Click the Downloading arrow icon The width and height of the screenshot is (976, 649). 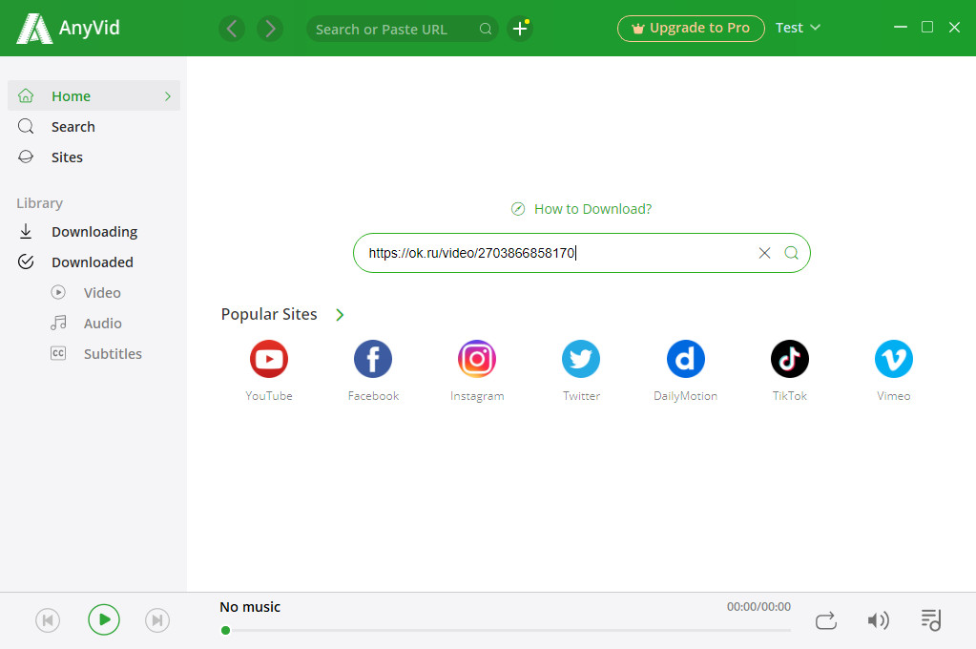(x=26, y=232)
